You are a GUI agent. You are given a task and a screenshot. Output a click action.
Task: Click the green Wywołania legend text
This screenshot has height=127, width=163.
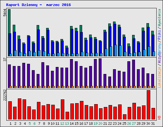coord(159,17)
